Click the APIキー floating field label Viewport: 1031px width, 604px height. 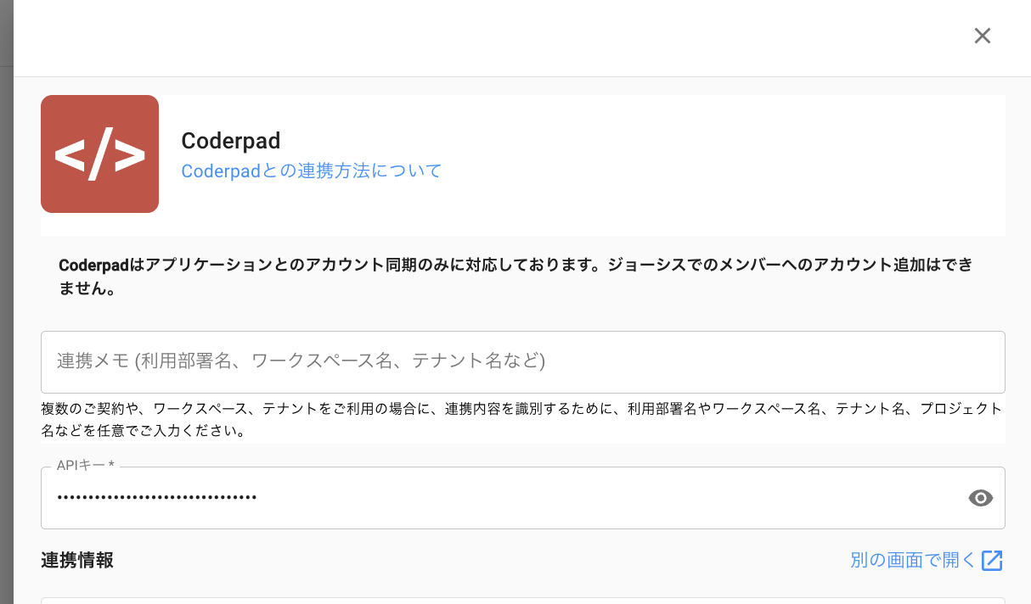(85, 465)
